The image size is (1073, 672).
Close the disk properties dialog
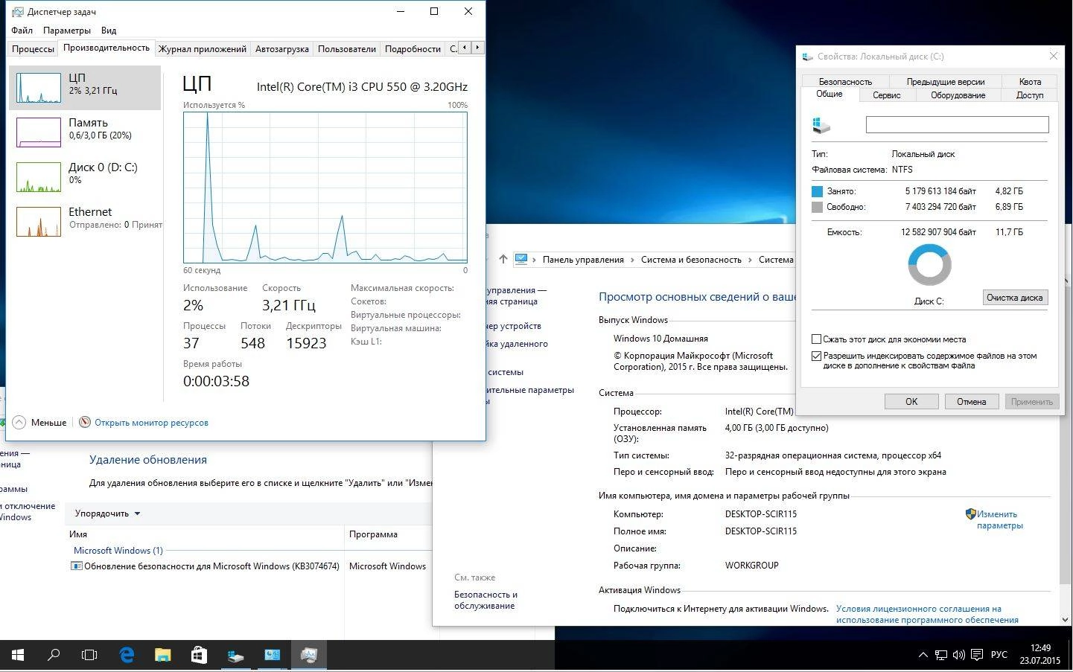pos(1053,57)
